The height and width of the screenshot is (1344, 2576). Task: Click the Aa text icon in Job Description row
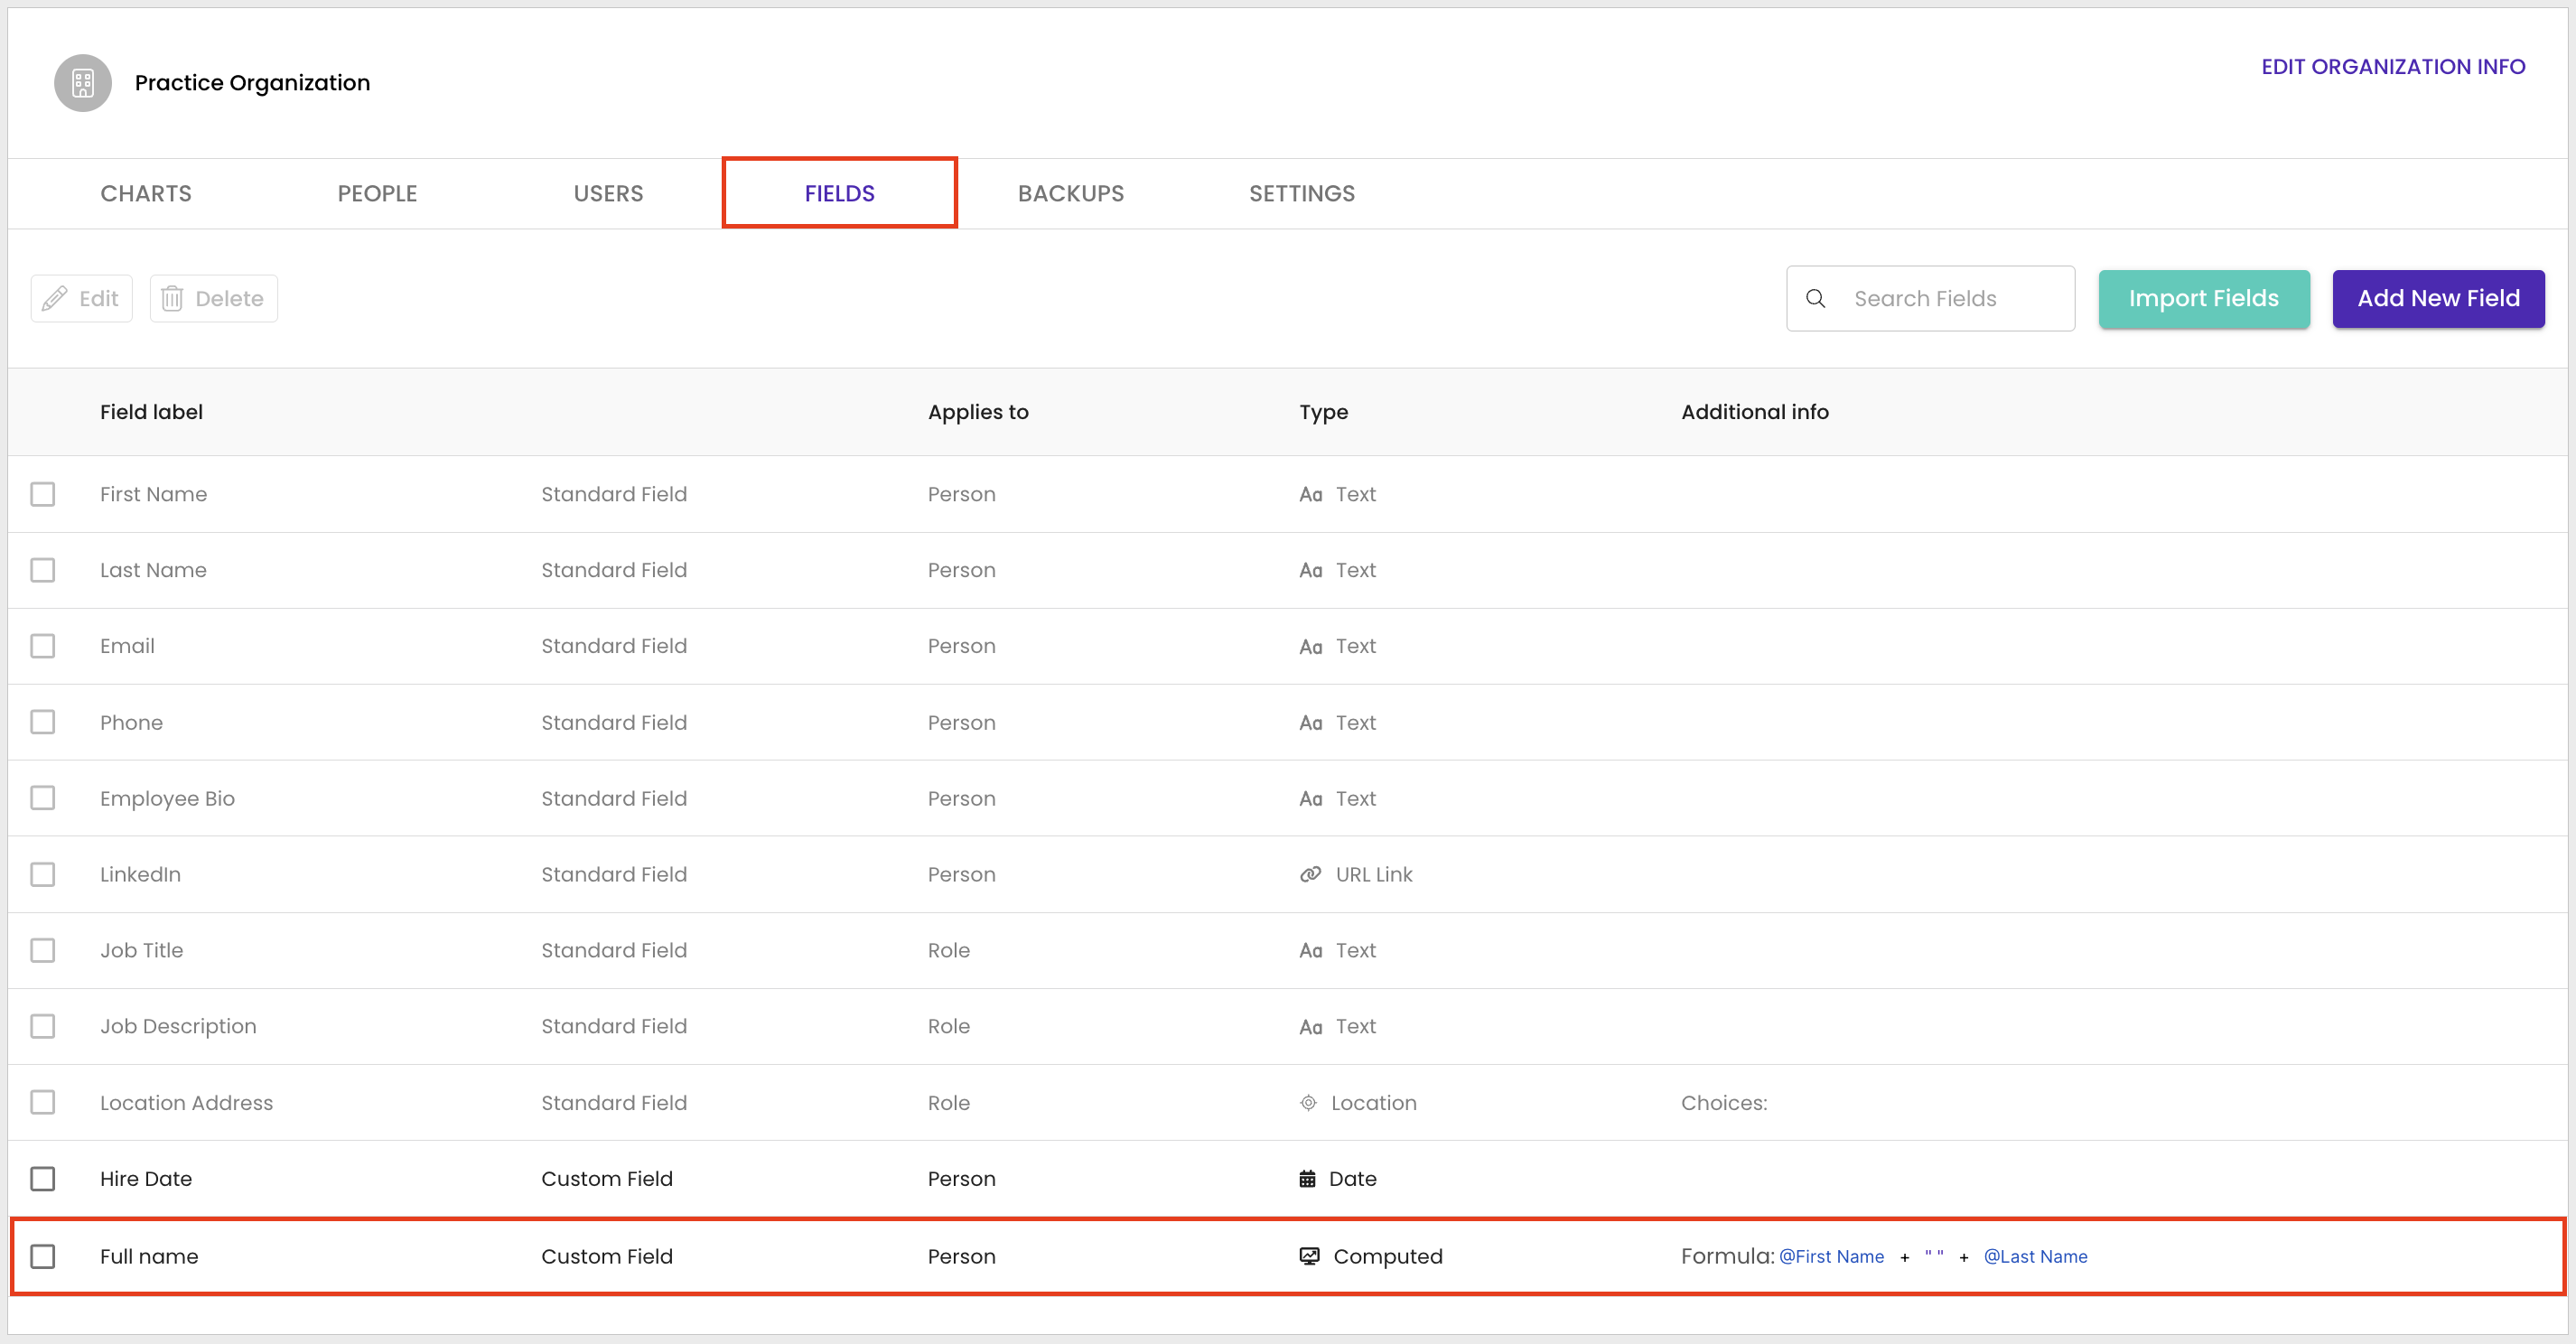[1311, 1027]
